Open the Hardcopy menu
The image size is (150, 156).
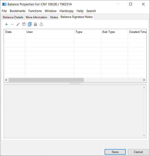[67, 11]
